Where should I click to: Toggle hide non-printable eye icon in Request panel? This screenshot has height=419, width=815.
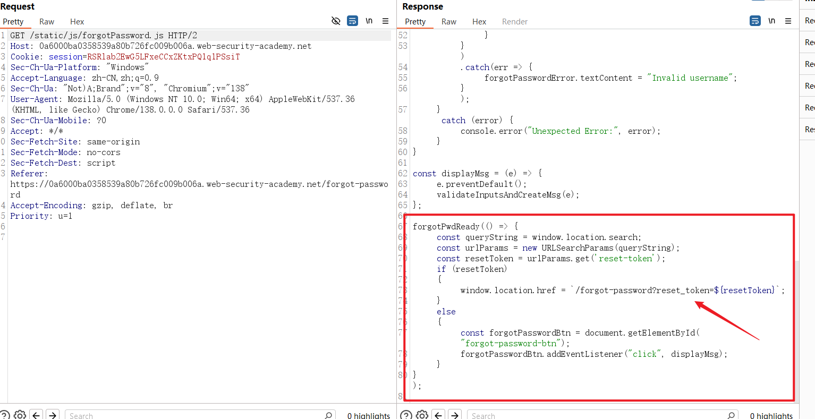(x=336, y=21)
